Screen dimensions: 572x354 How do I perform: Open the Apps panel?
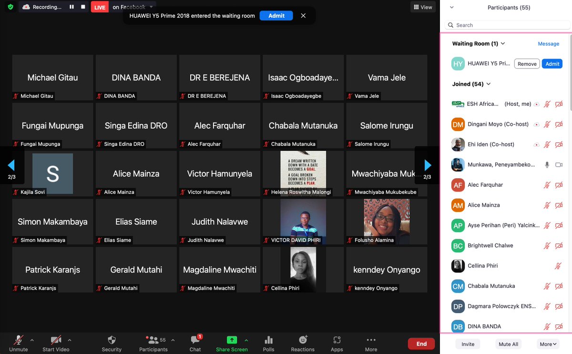click(337, 343)
